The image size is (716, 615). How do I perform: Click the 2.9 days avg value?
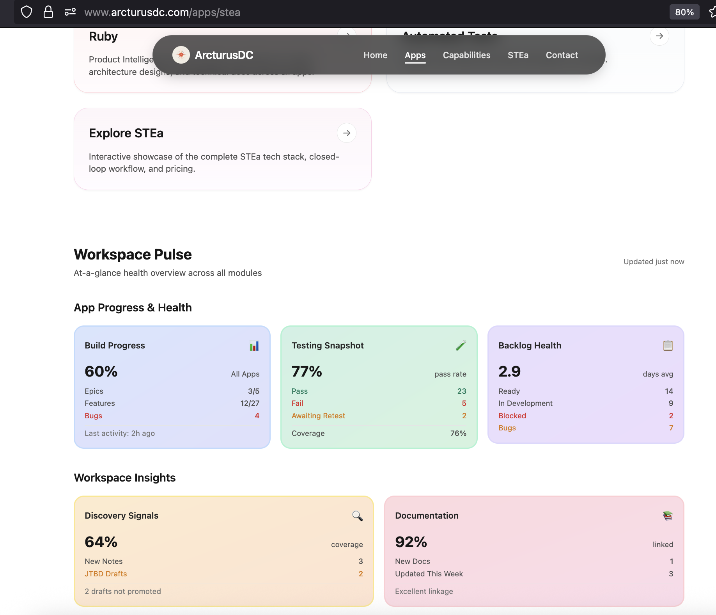[x=509, y=371]
